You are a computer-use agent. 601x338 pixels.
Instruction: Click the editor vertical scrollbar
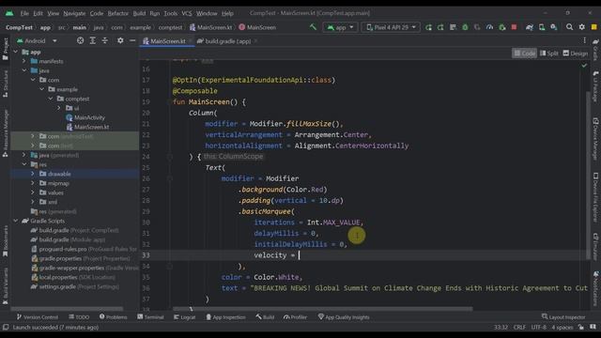coord(588,175)
